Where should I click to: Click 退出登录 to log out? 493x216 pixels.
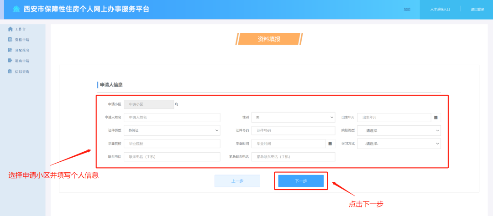(x=477, y=9)
